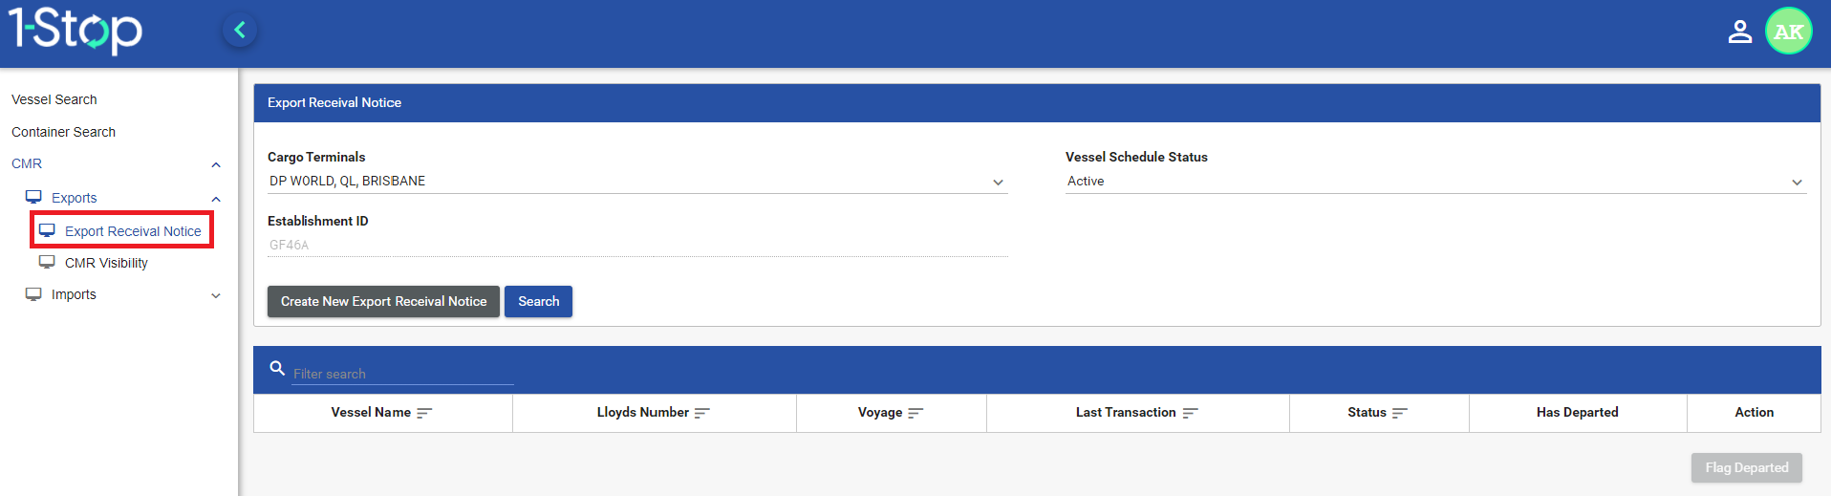Go to CMR Visibility page
1831x496 pixels.
click(x=106, y=263)
